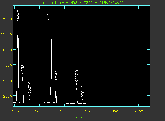Click the 8521.4 wavelength label

23,65
